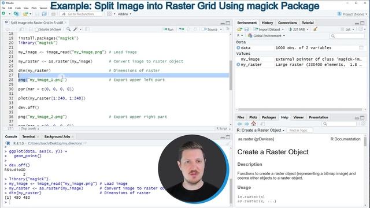Select the 'Split Image into Raster Grid in R vid.R' file tab
The width and height of the screenshot is (370, 208).
[x=37, y=23]
